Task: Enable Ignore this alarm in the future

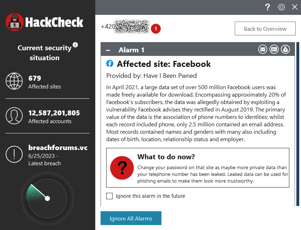Action: tap(109, 196)
